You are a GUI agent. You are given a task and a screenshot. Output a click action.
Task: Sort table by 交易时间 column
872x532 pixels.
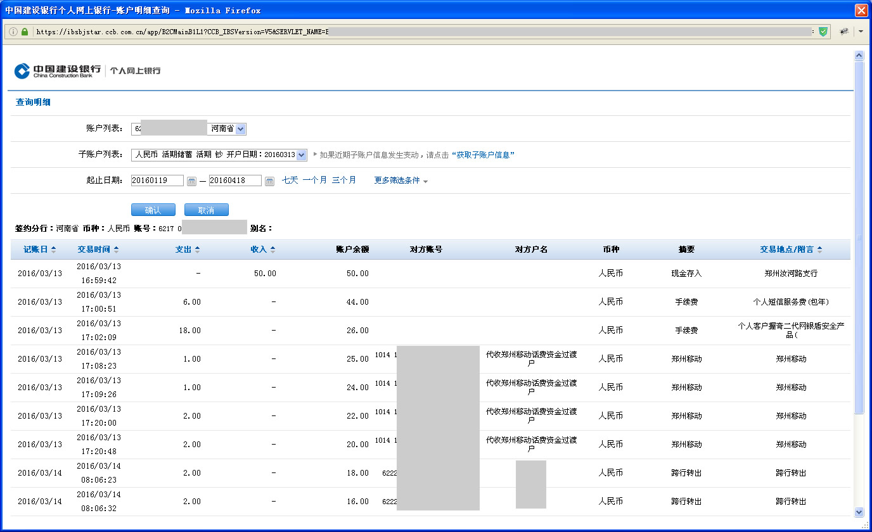pyautogui.click(x=98, y=250)
